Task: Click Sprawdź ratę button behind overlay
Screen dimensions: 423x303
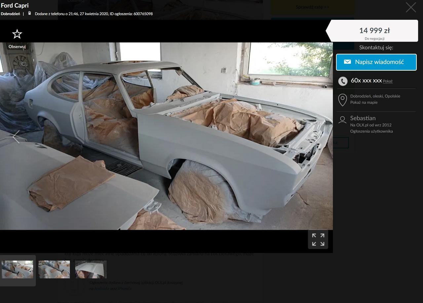Action: pyautogui.click(x=312, y=7)
